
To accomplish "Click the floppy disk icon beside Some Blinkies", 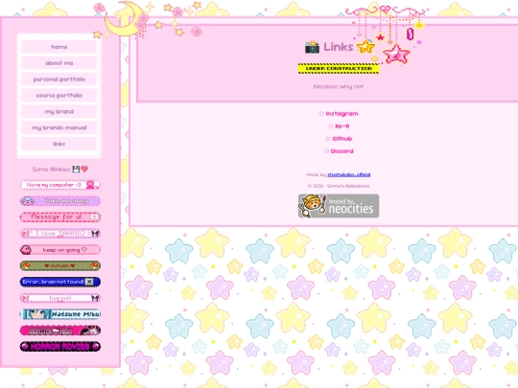I will tap(77, 170).
